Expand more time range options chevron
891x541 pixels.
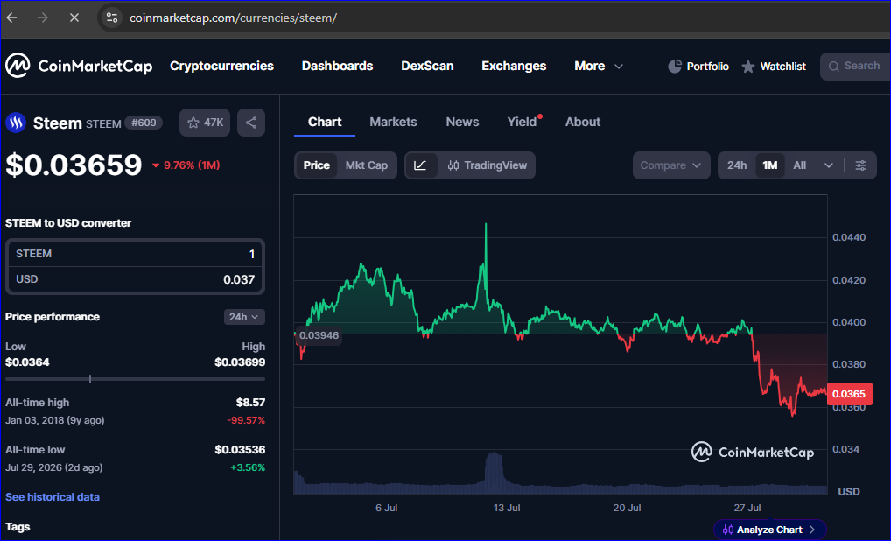(x=829, y=165)
